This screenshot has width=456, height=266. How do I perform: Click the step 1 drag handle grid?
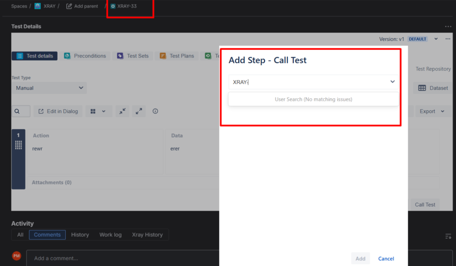[18, 145]
